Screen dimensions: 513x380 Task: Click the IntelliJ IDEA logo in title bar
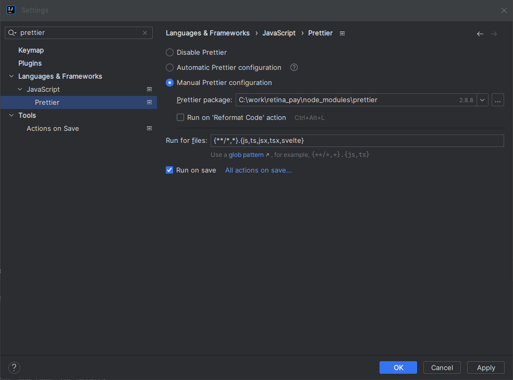(x=11, y=10)
